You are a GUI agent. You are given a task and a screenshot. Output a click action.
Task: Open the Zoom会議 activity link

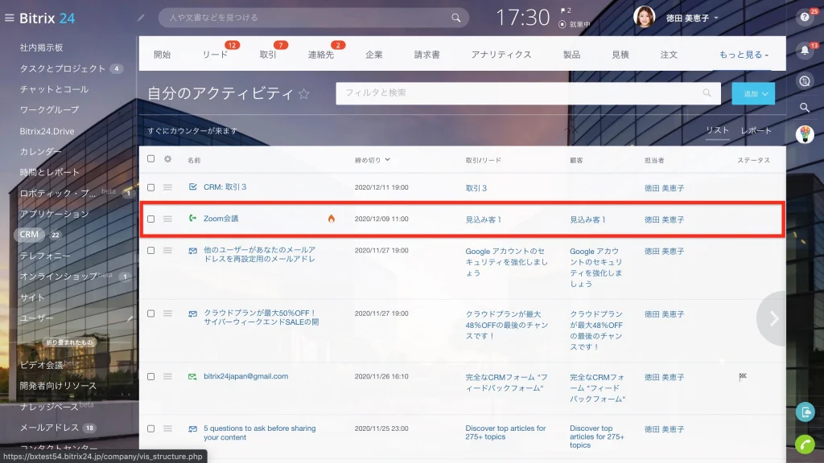(220, 219)
